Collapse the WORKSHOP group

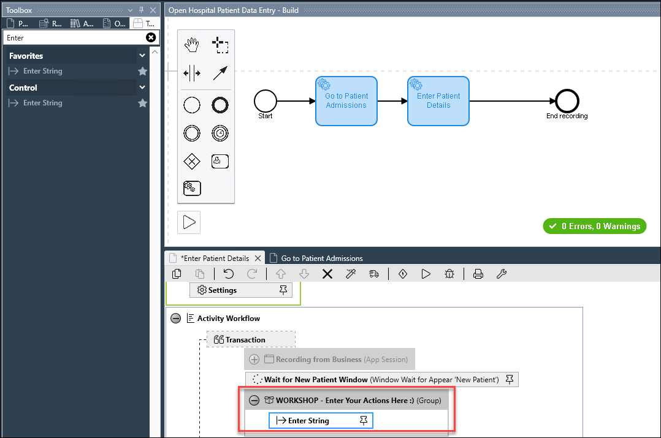click(254, 400)
